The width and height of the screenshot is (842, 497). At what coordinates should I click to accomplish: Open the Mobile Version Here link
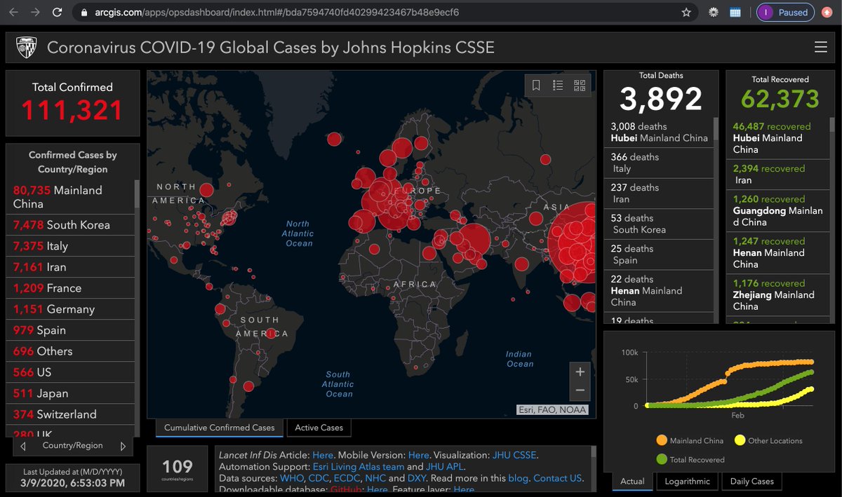418,455
